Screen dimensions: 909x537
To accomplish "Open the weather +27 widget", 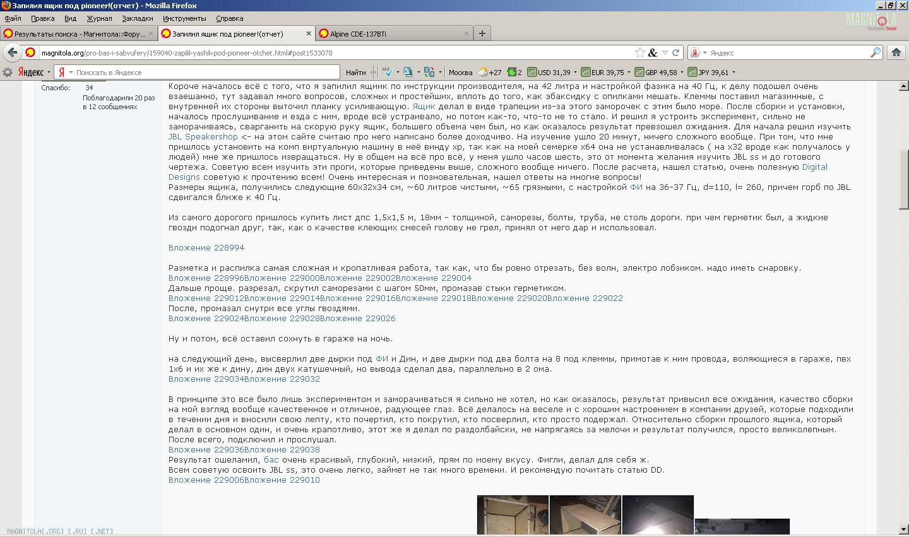I will point(490,72).
